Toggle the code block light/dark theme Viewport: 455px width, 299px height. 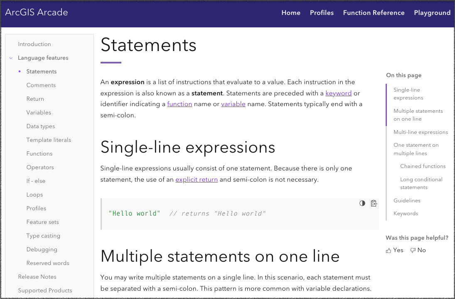coord(362,203)
